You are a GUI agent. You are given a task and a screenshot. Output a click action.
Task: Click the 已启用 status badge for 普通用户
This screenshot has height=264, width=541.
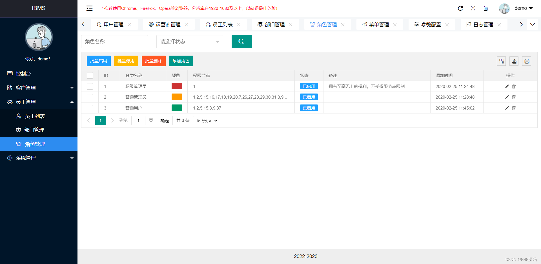tap(309, 108)
